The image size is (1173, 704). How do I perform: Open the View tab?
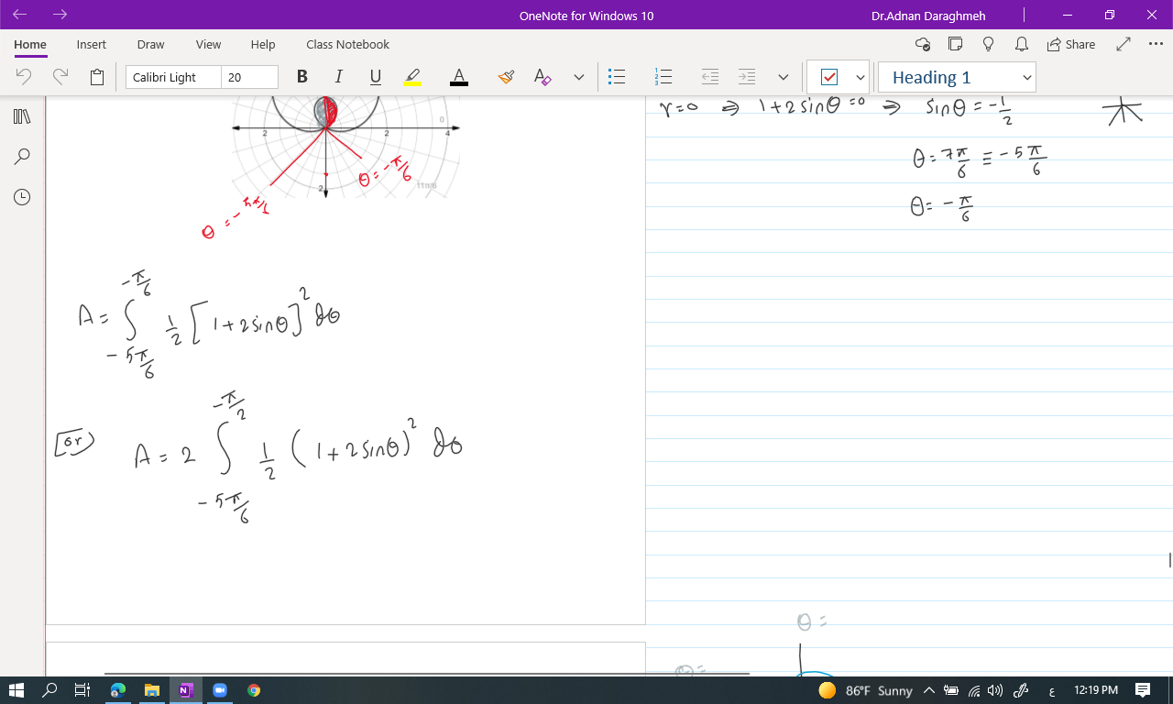pos(208,44)
